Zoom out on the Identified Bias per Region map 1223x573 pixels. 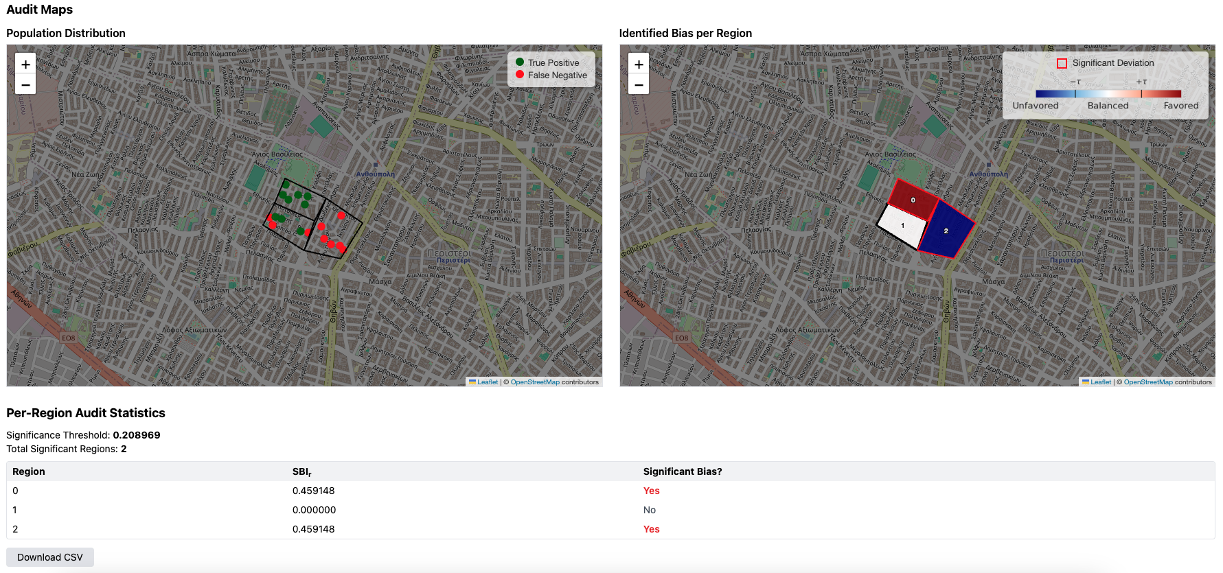click(639, 84)
